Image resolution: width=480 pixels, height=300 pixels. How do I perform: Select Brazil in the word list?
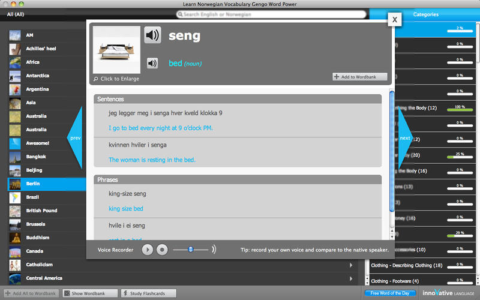pos(47,197)
